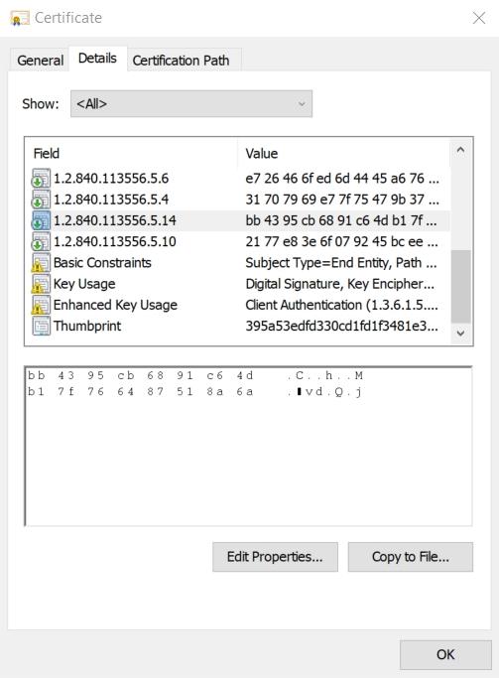Open the Show filter dropdown
Screen dimensions: 499x678
[x=191, y=104]
